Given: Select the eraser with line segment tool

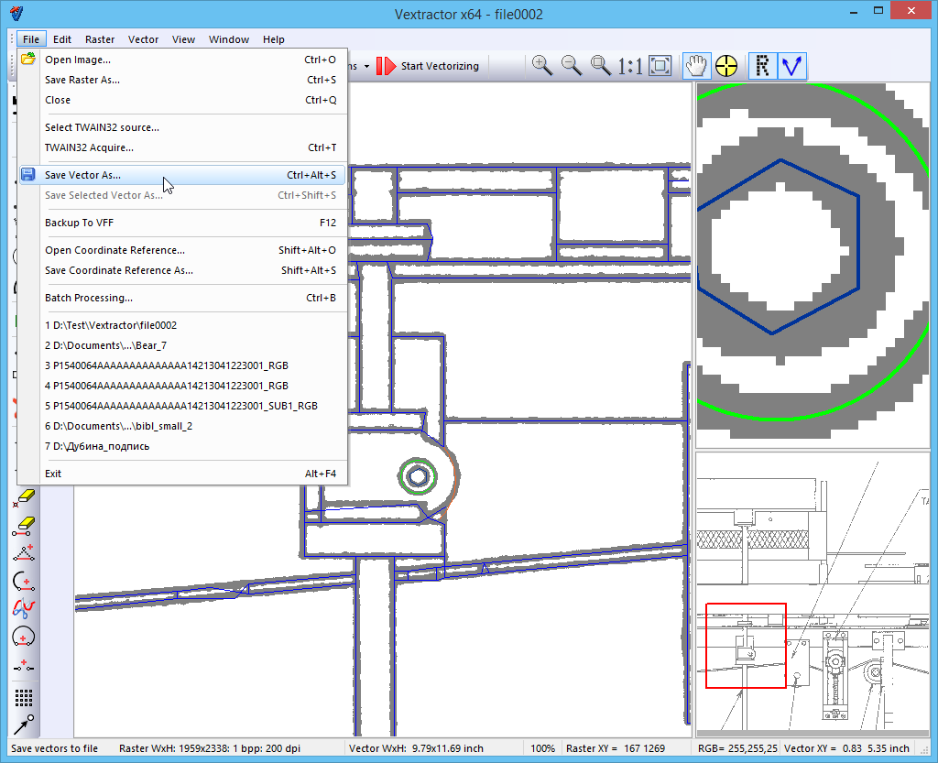Looking at the screenshot, I should [x=25, y=526].
